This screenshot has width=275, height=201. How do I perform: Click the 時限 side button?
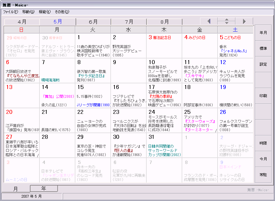coord(263,143)
